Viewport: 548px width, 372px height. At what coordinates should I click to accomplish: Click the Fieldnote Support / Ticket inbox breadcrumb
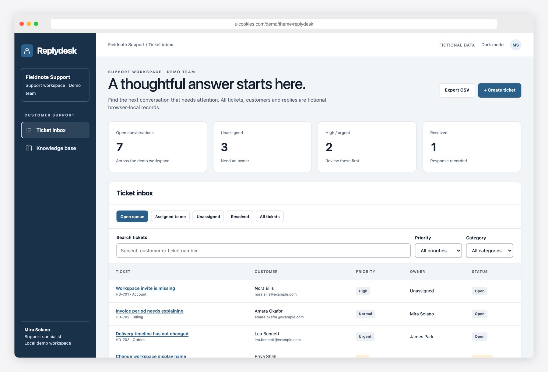pyautogui.click(x=140, y=45)
